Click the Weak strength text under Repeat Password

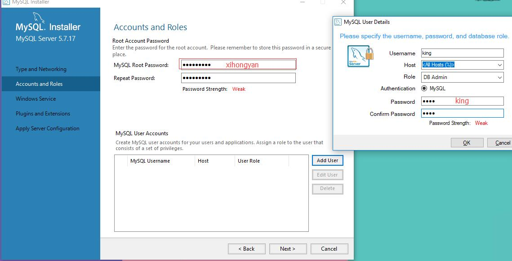pos(239,89)
